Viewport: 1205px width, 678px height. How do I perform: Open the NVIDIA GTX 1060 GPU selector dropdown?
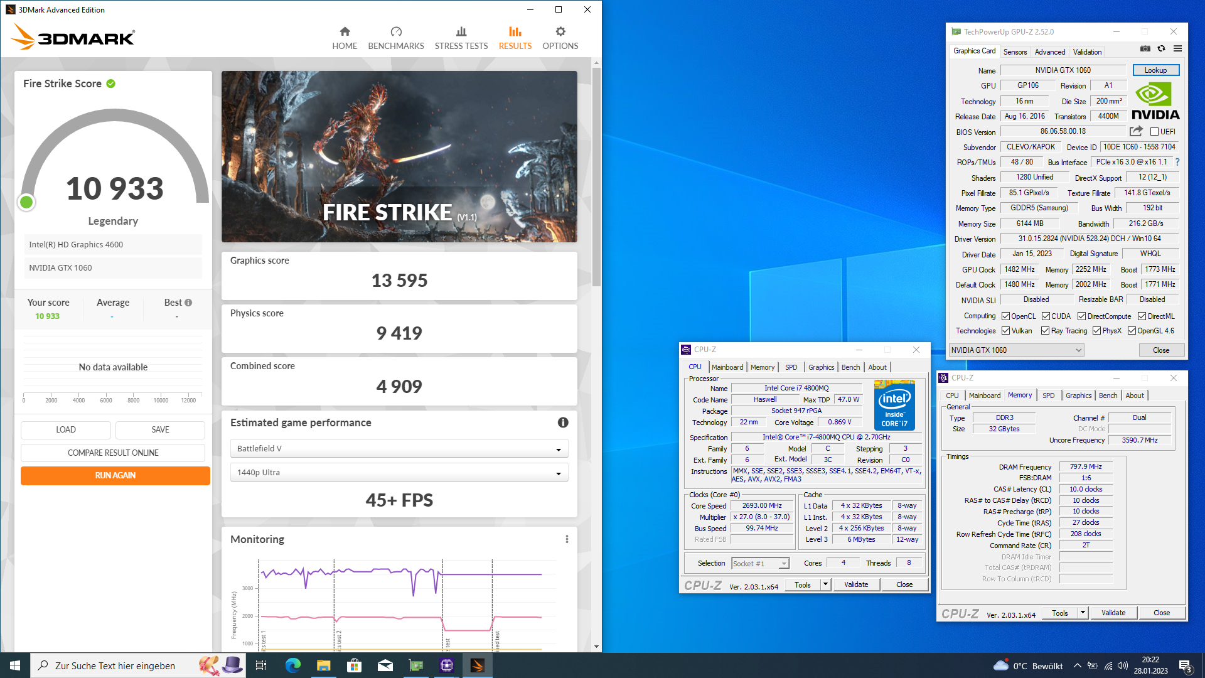[x=1016, y=350]
